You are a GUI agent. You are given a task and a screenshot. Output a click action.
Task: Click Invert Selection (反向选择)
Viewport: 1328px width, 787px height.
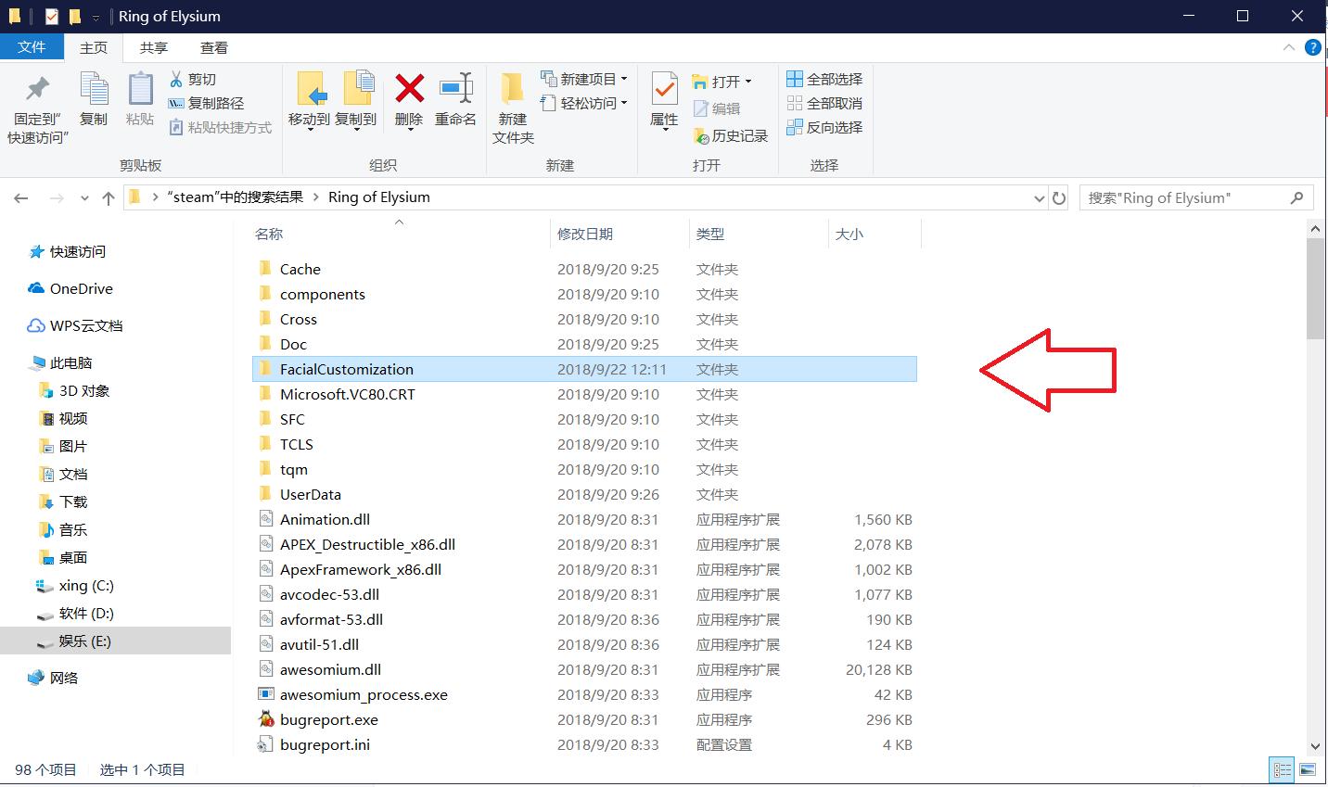pyautogui.click(x=824, y=127)
